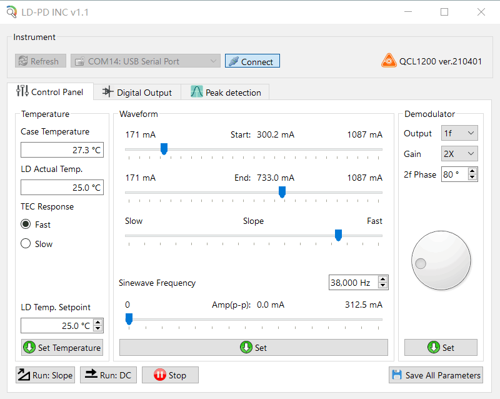Click the Slope slider handle
This screenshot has height=399, width=500.
click(x=338, y=235)
